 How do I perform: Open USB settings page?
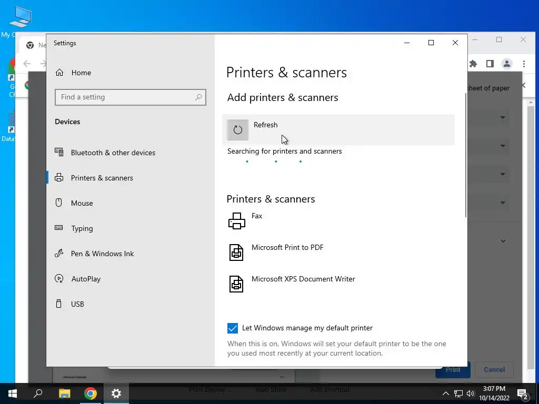[x=77, y=304]
